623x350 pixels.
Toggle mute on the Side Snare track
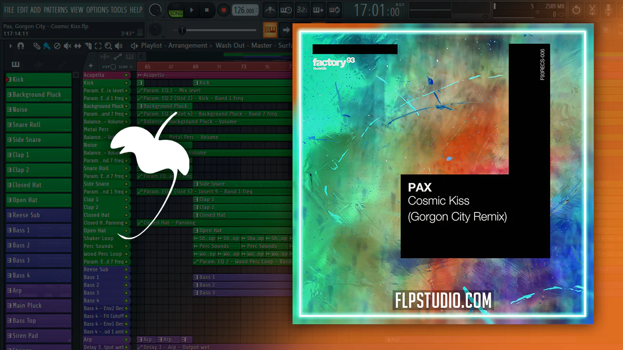pyautogui.click(x=127, y=184)
